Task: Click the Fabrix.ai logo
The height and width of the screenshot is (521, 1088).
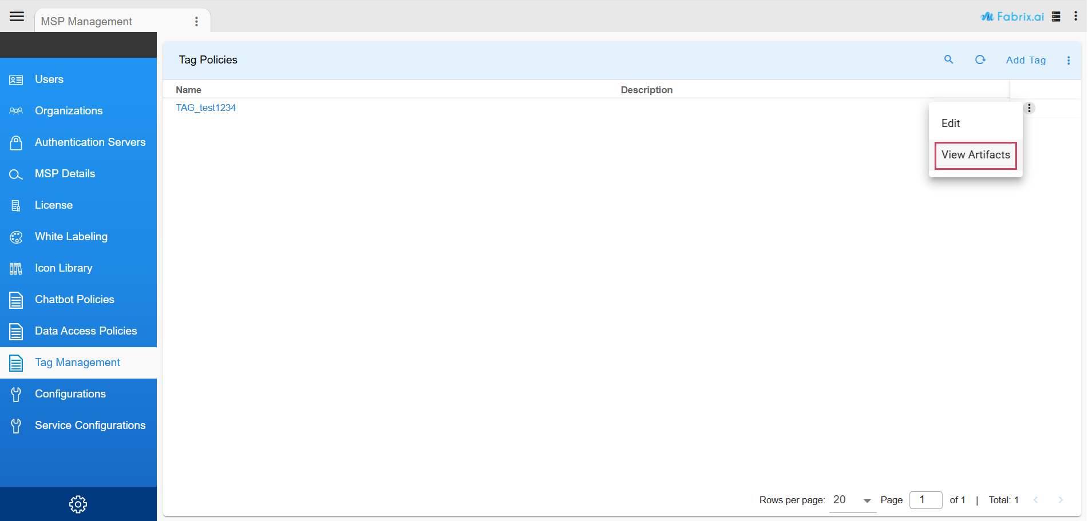Action: [1012, 17]
